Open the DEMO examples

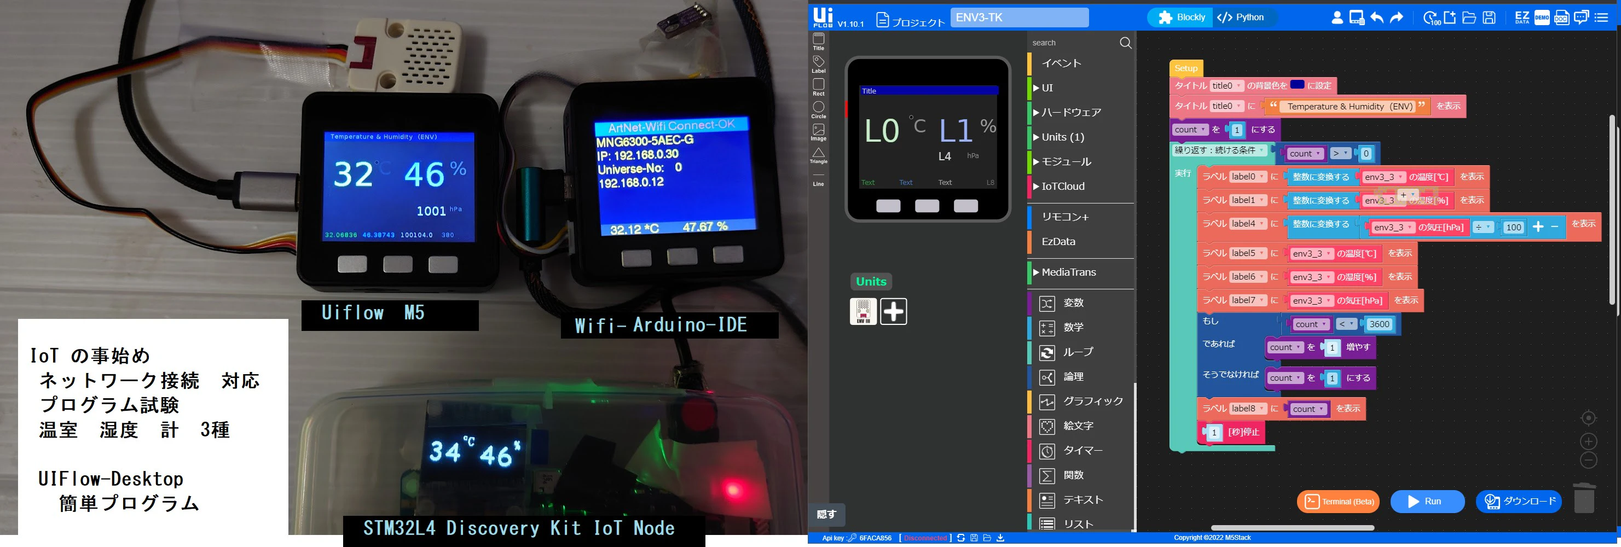coord(1542,18)
